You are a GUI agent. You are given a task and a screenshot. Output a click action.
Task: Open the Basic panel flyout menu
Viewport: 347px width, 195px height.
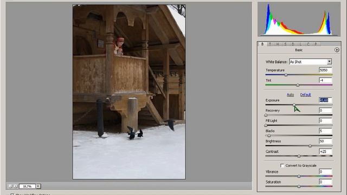337,50
